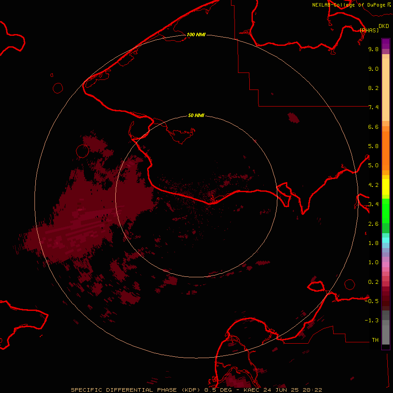Pick the bright green color scale band
393x393 pixels.
(x=386, y=210)
